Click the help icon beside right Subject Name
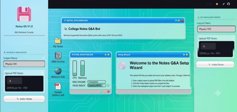237x112 pixels. click(234, 23)
